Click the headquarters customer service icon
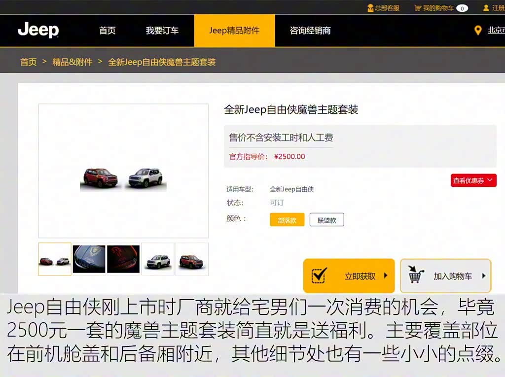Viewport: 505px width, 377px height. (x=370, y=8)
